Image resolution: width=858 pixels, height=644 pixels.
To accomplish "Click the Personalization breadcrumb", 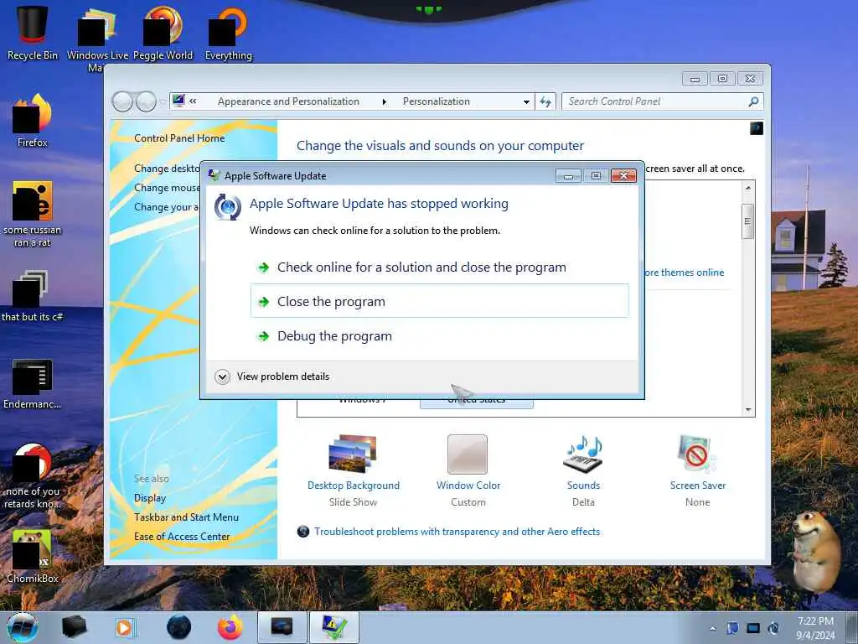I will (436, 101).
